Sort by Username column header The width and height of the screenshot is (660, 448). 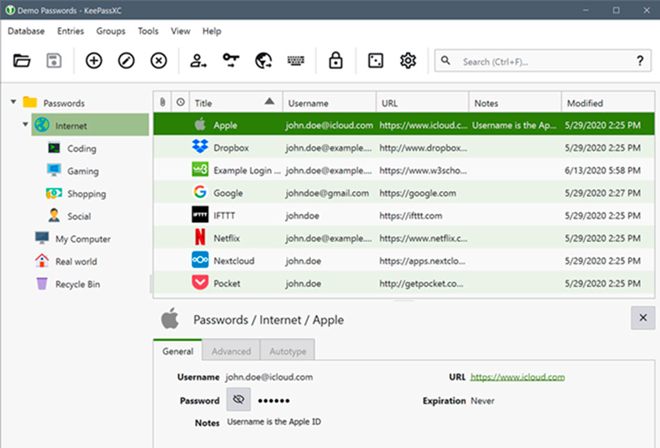tap(329, 102)
